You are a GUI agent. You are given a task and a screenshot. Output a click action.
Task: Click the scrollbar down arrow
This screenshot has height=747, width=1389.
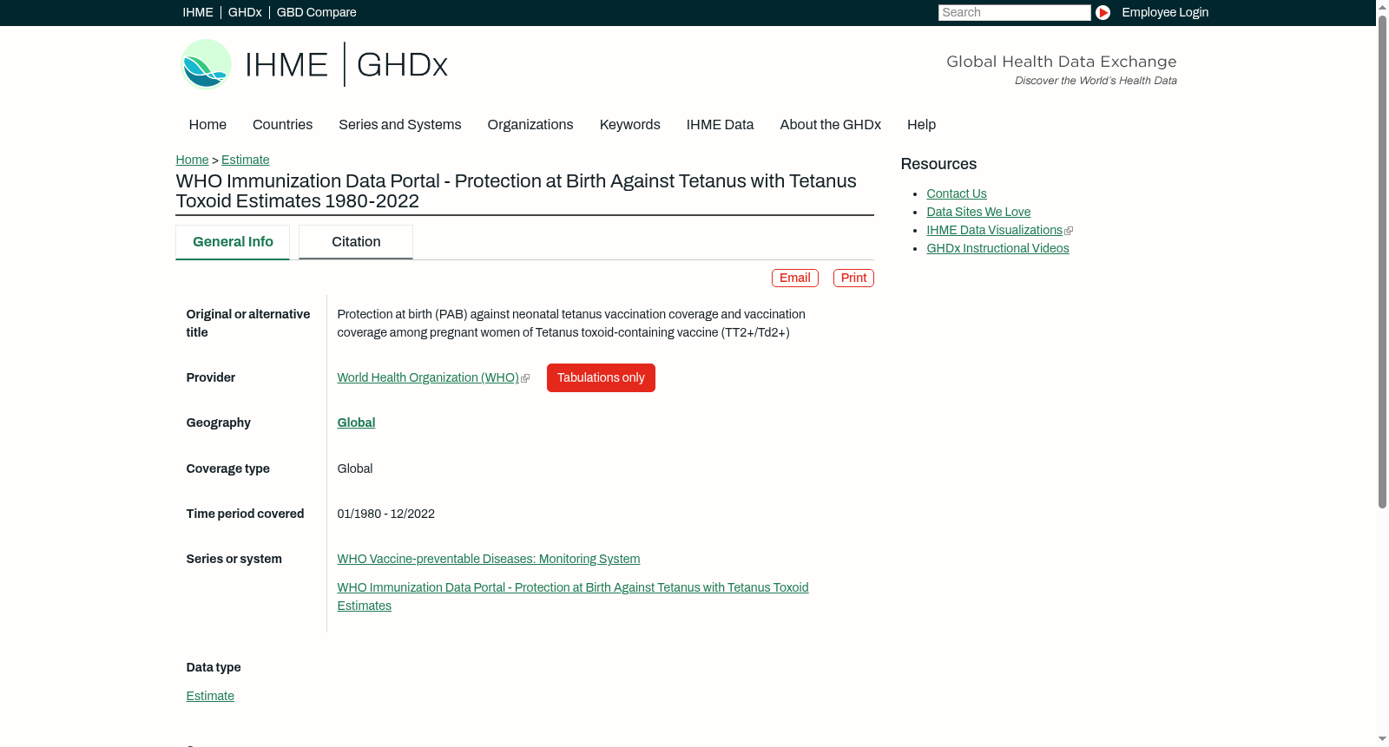click(x=1382, y=740)
